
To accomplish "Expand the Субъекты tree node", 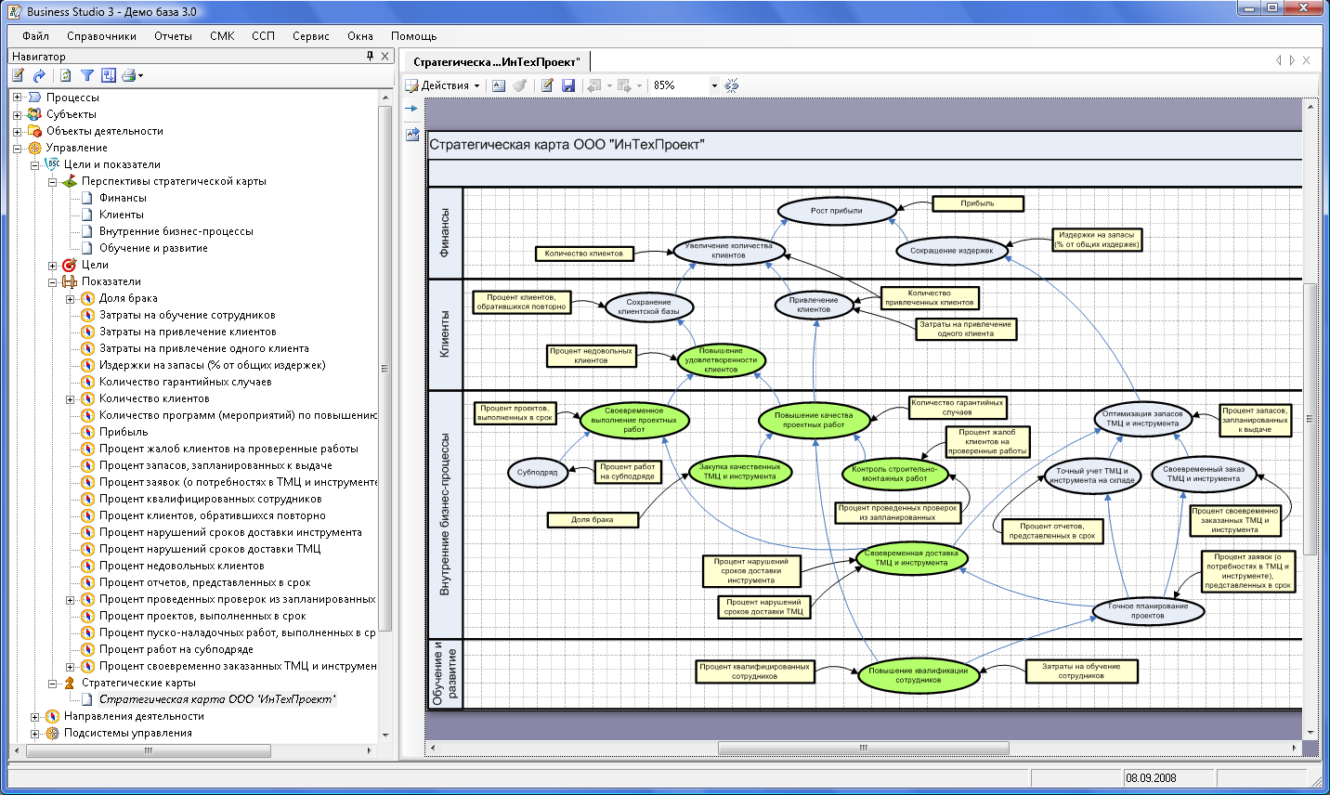I will click(x=17, y=114).
